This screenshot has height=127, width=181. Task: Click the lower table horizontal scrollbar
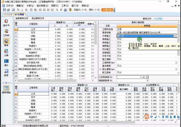click(x=76, y=122)
